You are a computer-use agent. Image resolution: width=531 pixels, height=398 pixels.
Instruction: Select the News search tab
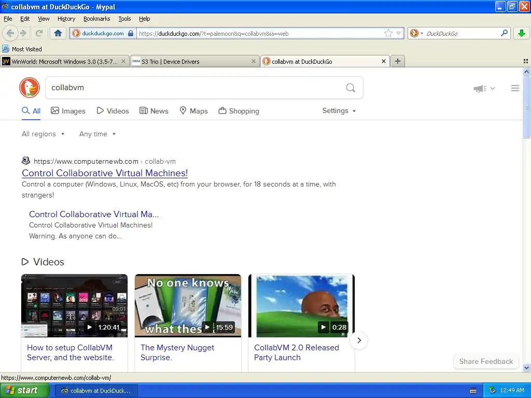pyautogui.click(x=154, y=111)
